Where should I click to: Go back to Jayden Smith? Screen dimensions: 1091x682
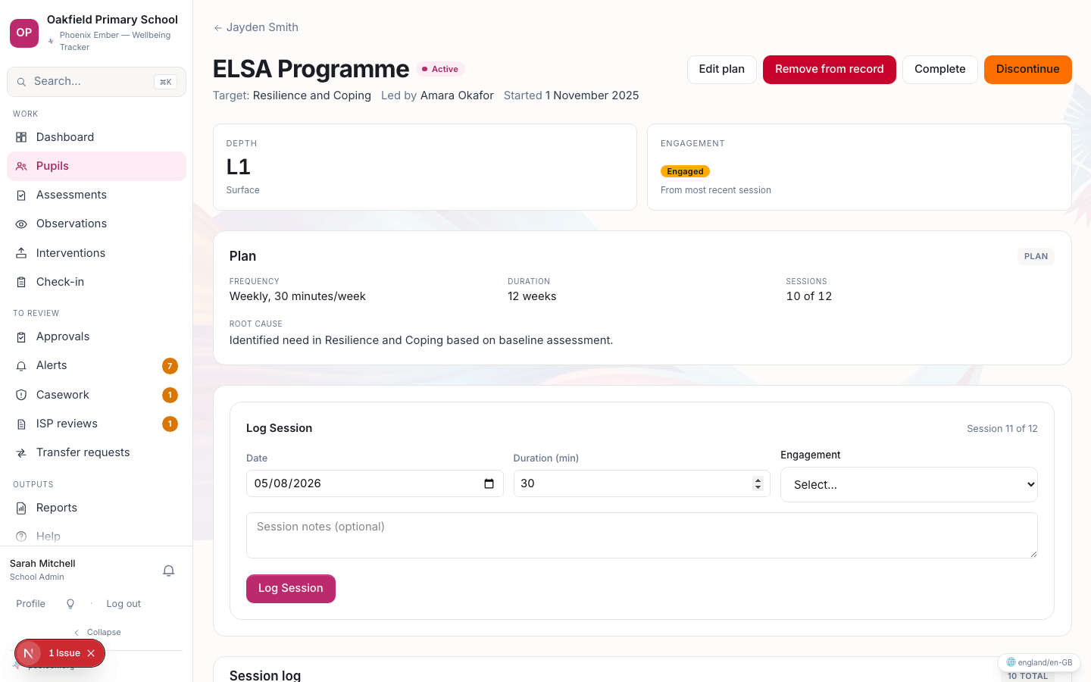tap(256, 27)
